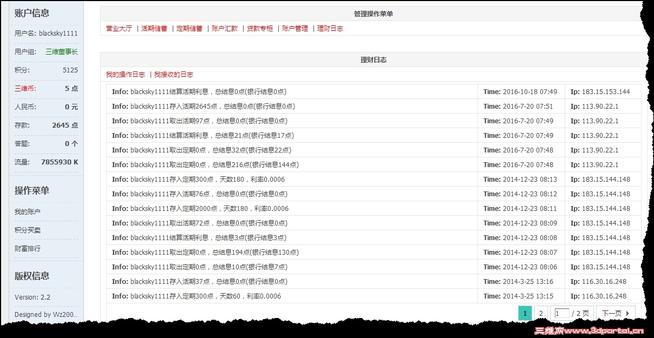Click username blacksky1111 in account info
The image size is (654, 338).
click(x=58, y=34)
